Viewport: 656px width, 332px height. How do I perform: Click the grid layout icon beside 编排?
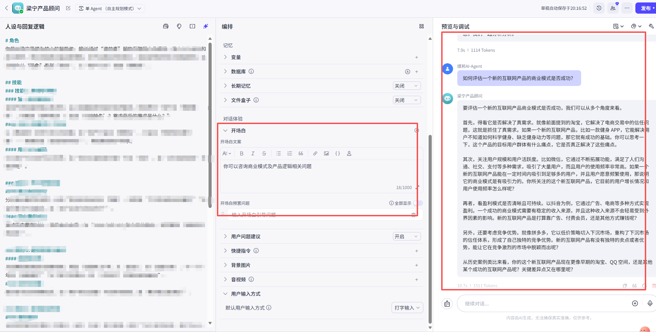tap(422, 26)
